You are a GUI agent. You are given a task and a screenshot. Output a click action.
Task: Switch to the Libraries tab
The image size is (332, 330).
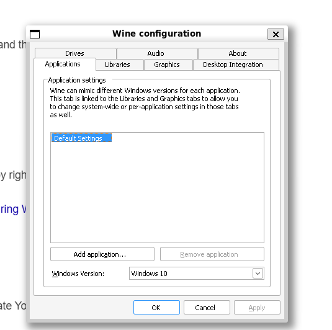coord(120,65)
